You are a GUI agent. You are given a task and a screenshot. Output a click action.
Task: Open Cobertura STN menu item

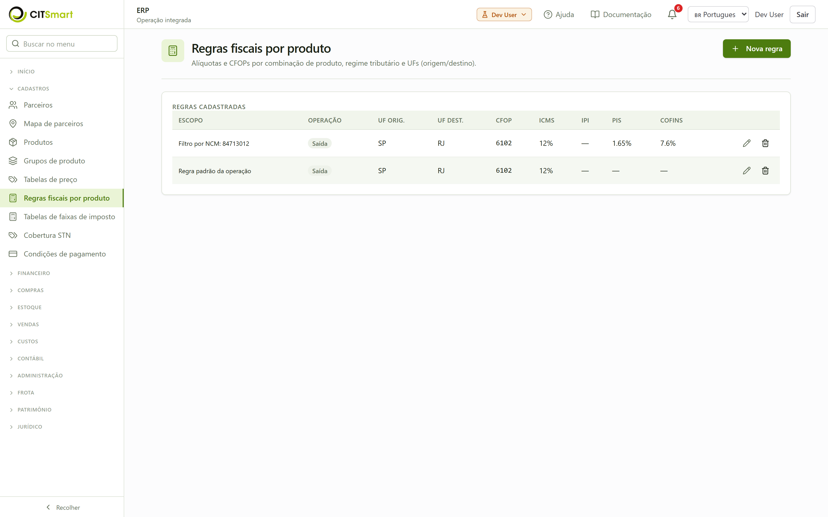[x=62, y=235]
